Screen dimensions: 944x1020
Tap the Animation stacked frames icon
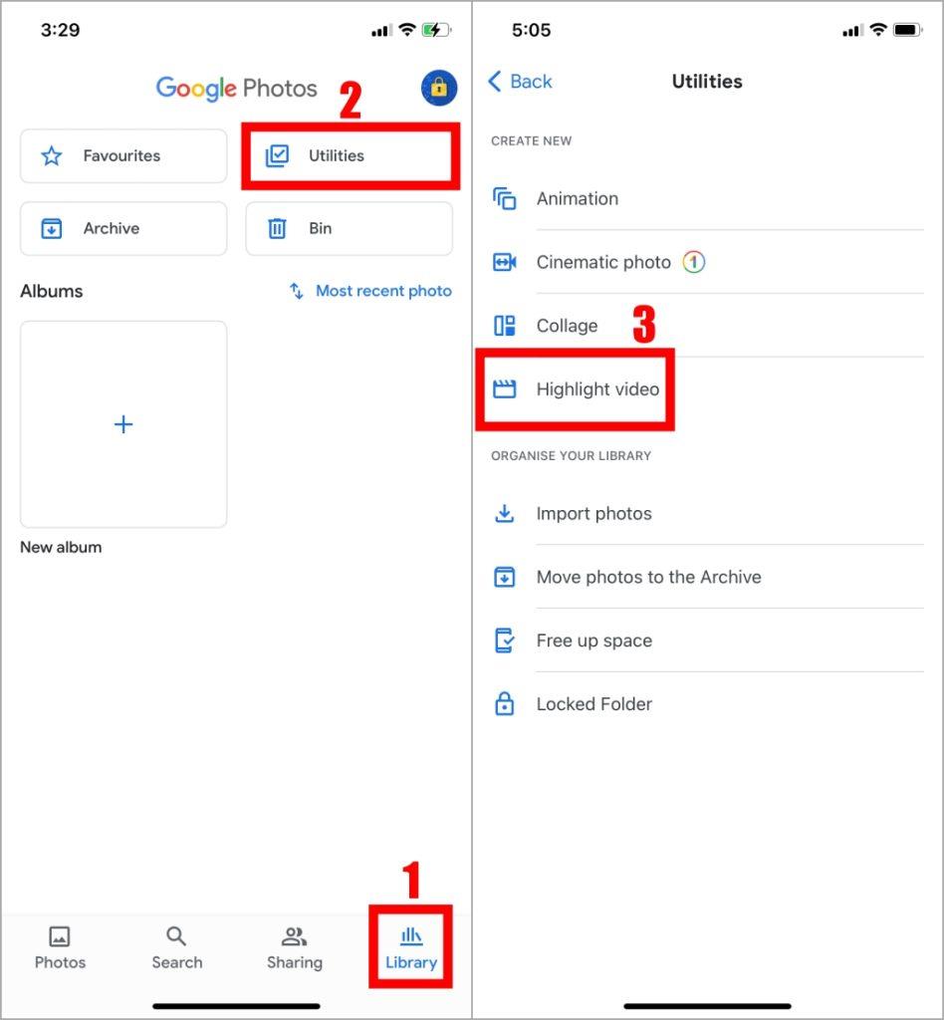click(x=505, y=198)
